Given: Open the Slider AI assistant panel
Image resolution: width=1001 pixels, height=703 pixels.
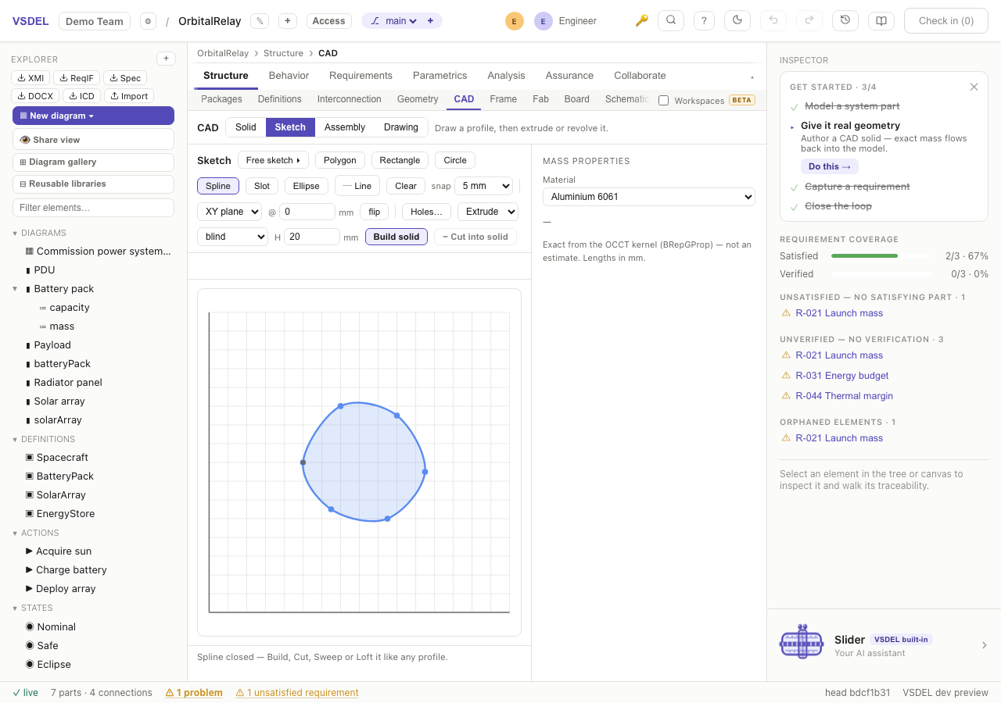Looking at the screenshot, I should 884,645.
